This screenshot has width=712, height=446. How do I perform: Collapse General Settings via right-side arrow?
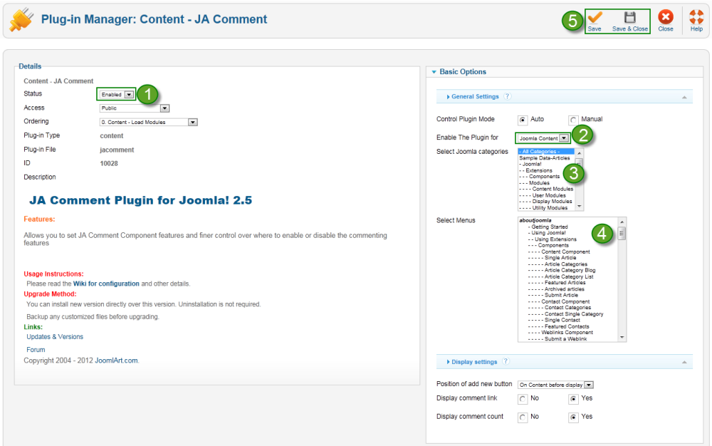pyautogui.click(x=684, y=97)
